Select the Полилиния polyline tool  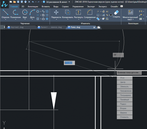pyautogui.click(x=16, y=14)
